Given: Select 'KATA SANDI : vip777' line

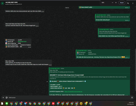Looking at the screenshot, I should [x=56, y=86].
